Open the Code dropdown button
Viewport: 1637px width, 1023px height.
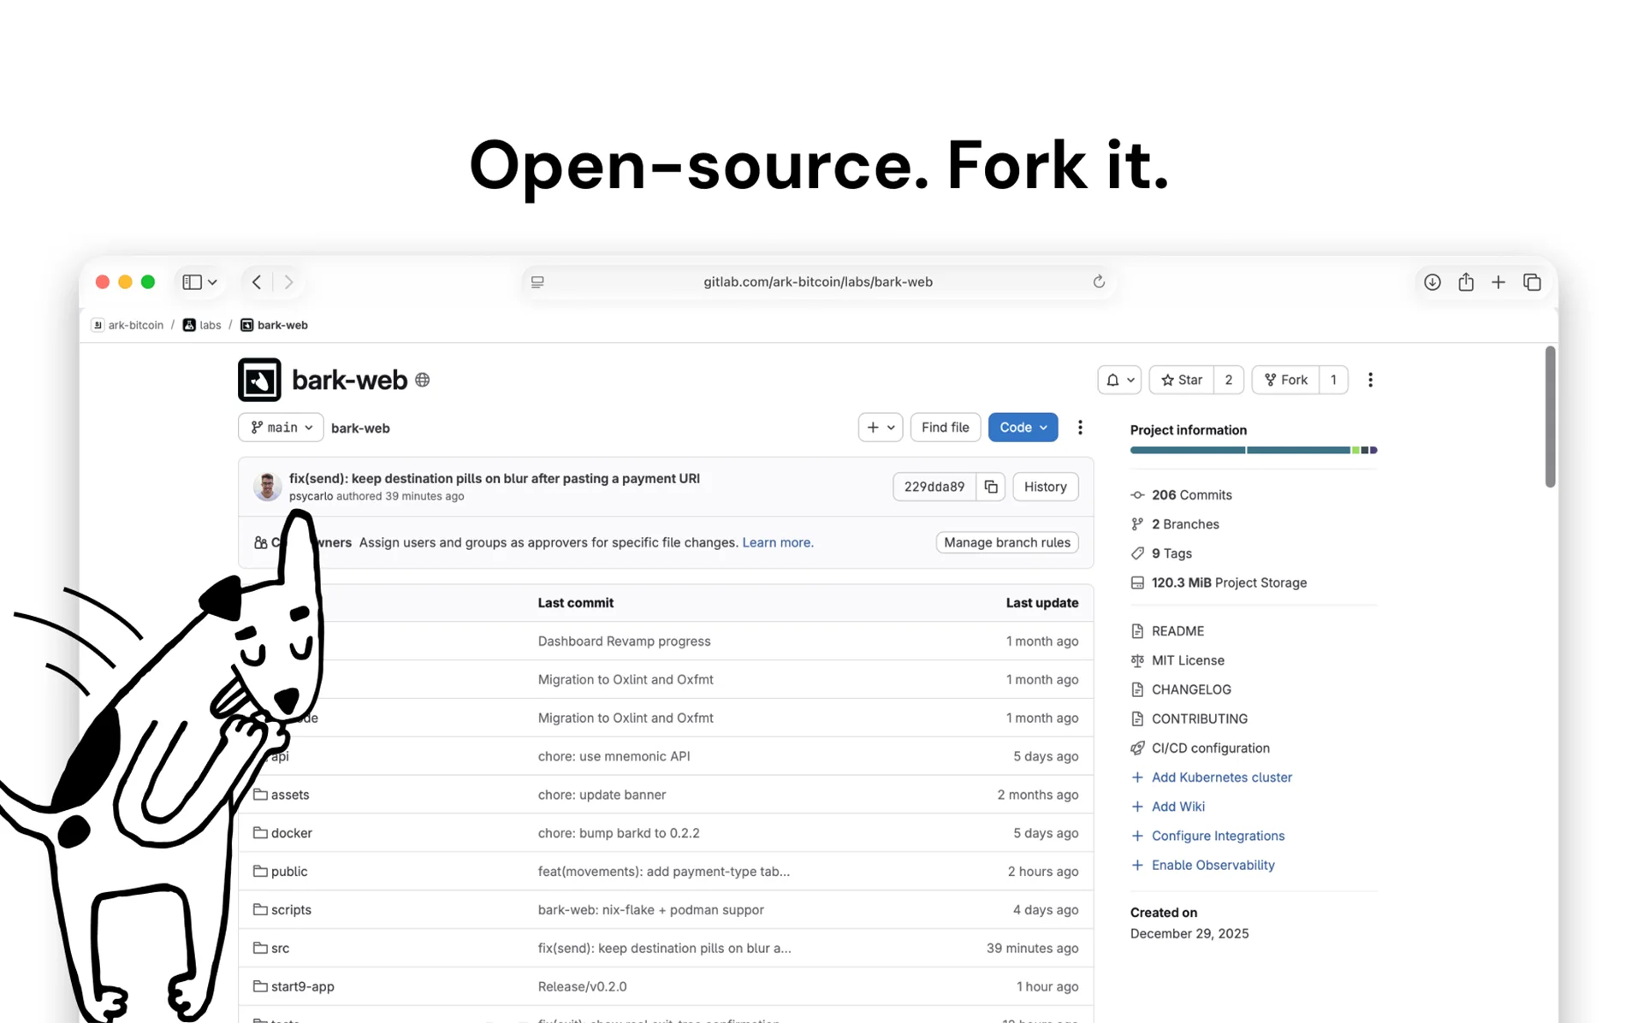coord(1023,428)
